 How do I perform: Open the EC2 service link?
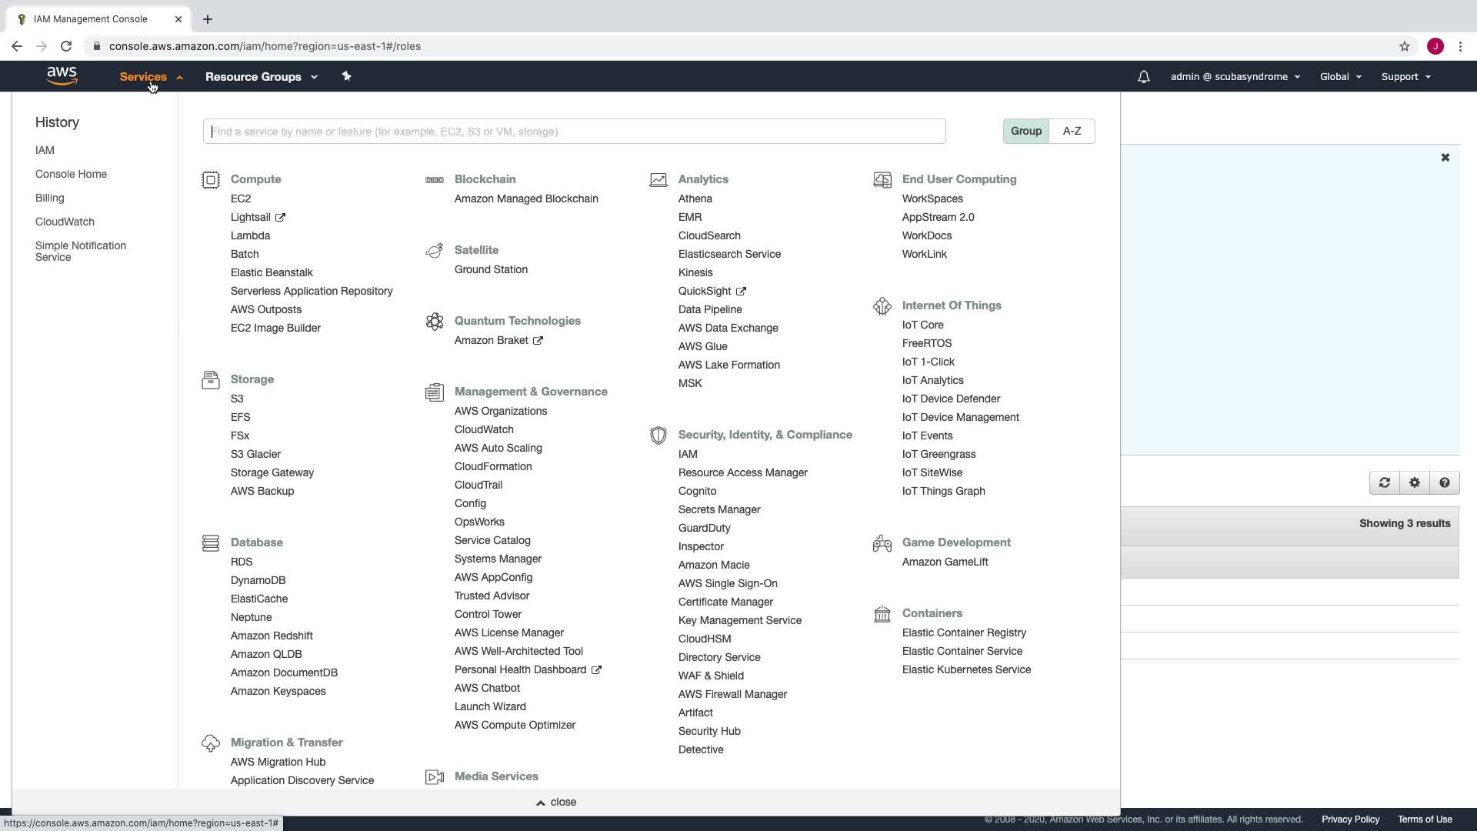pyautogui.click(x=241, y=199)
